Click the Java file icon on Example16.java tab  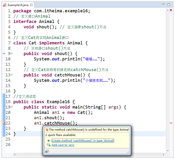tap(5, 5)
